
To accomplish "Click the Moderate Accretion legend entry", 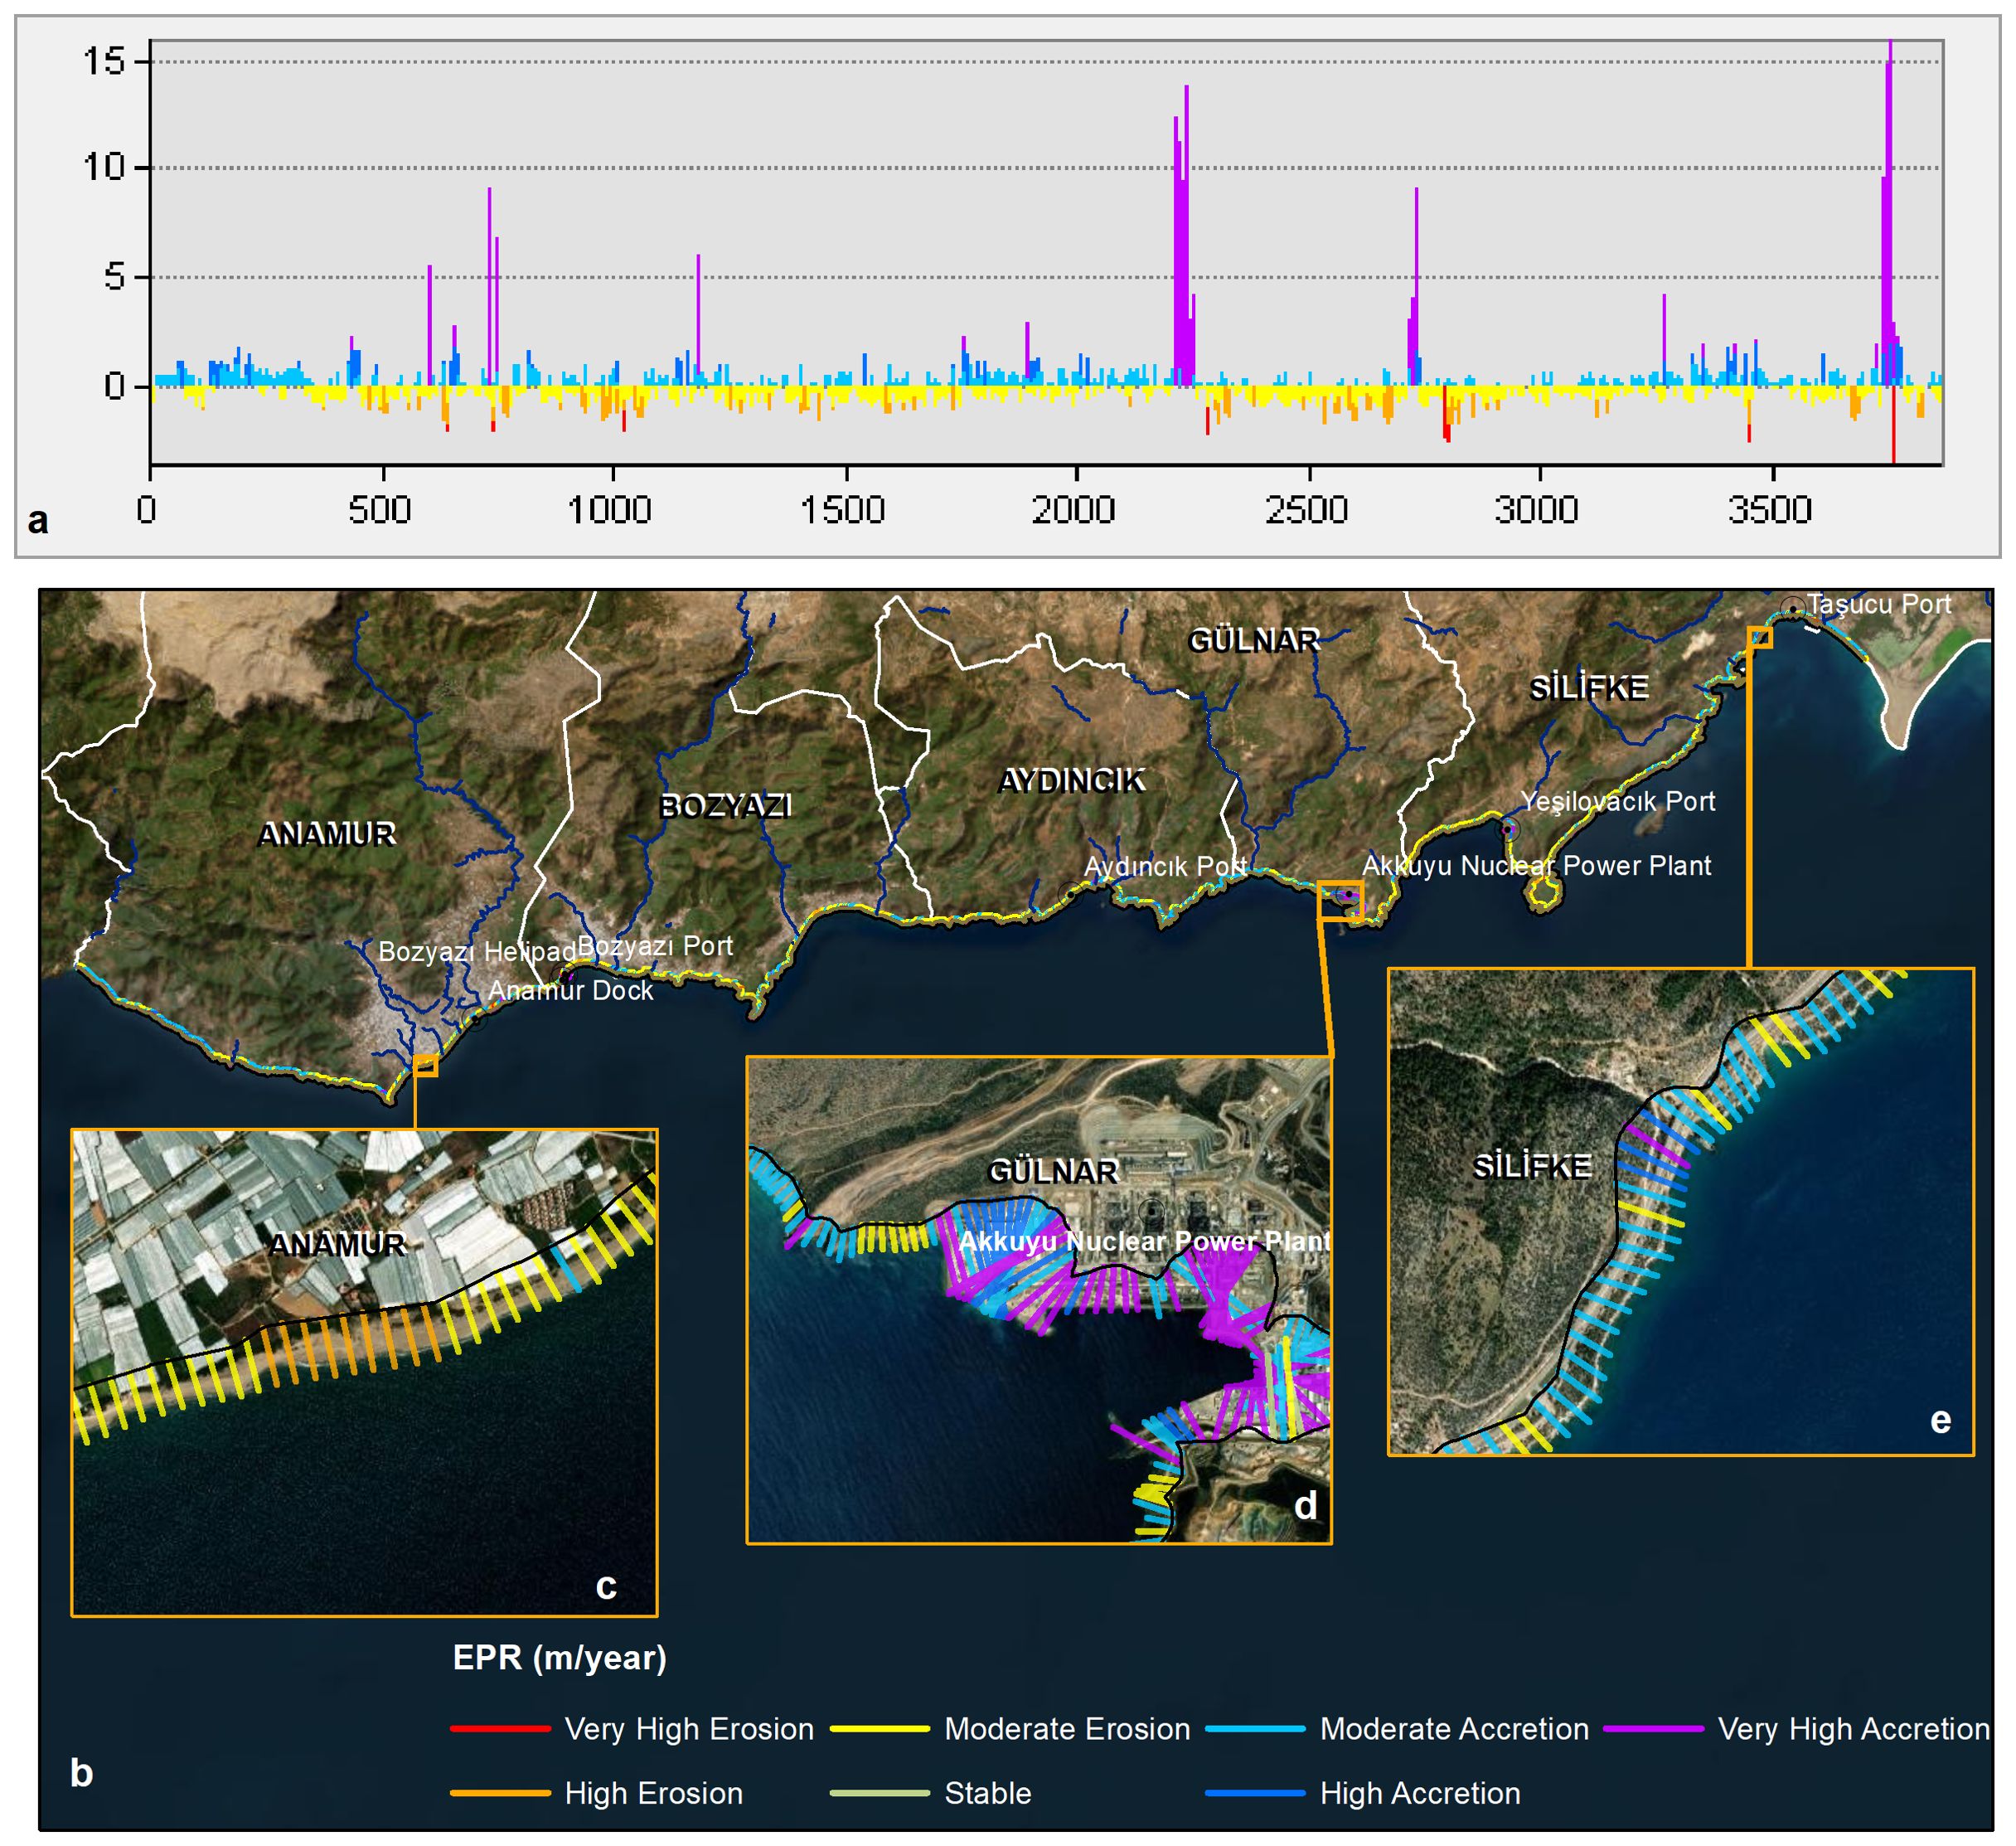I will tap(1397, 1728).
